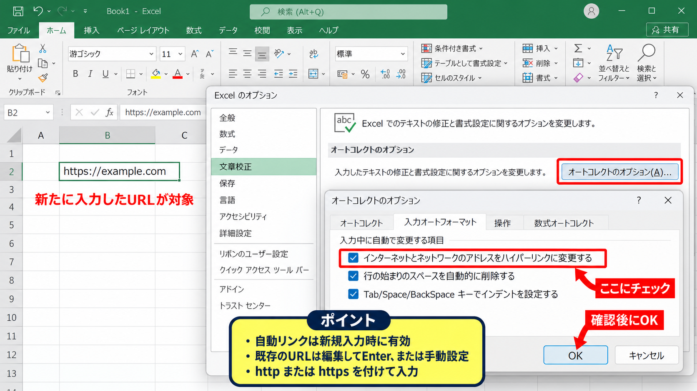Screen dimensions: 697x391
Task: Click the orientation text-angle icon
Action: point(279,54)
